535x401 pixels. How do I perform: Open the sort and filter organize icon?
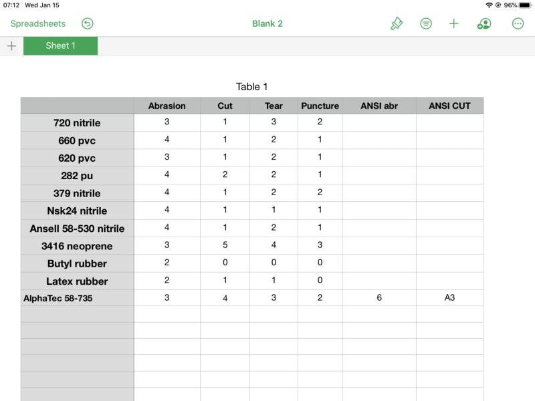pos(426,23)
